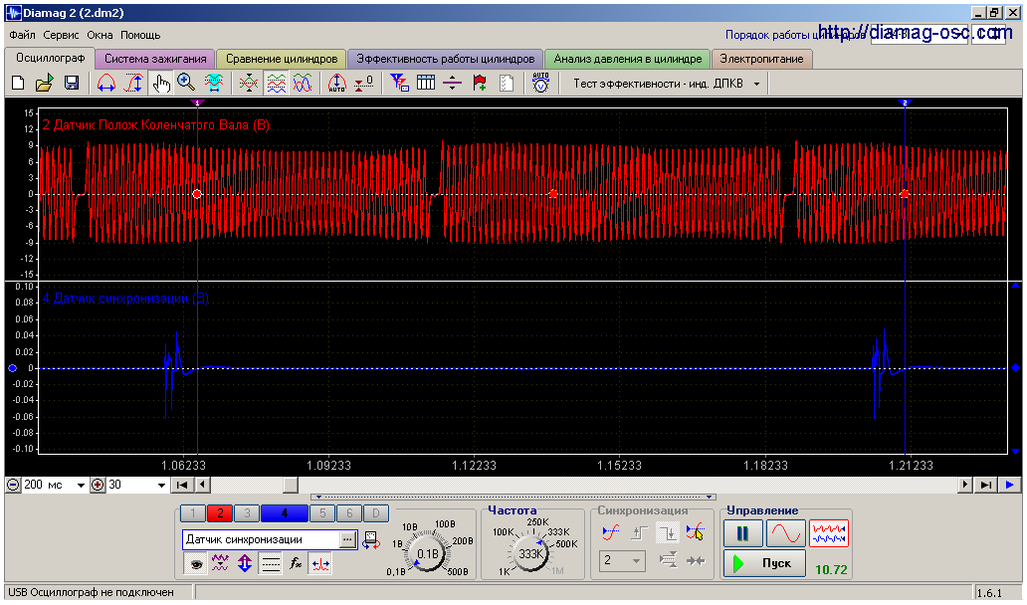
Task: Toggle channel 5 button
Action: [x=322, y=513]
